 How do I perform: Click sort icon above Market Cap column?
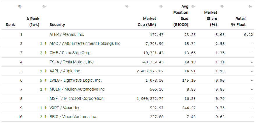(161, 6)
